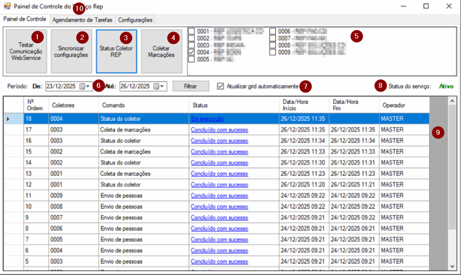This screenshot has height=275, width=461.
Task: Open the Em execução status link
Action: [207, 119]
